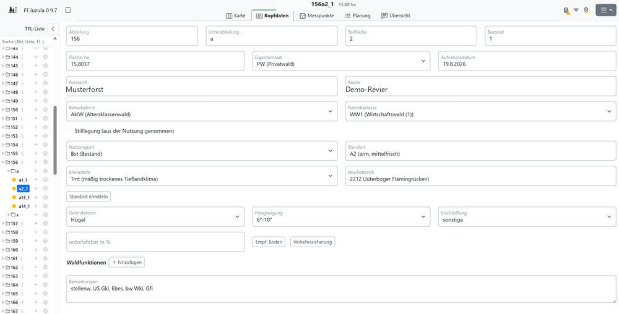This screenshot has height=314, width=619.
Task: Click the Standort ermitteln button
Action: (89, 196)
